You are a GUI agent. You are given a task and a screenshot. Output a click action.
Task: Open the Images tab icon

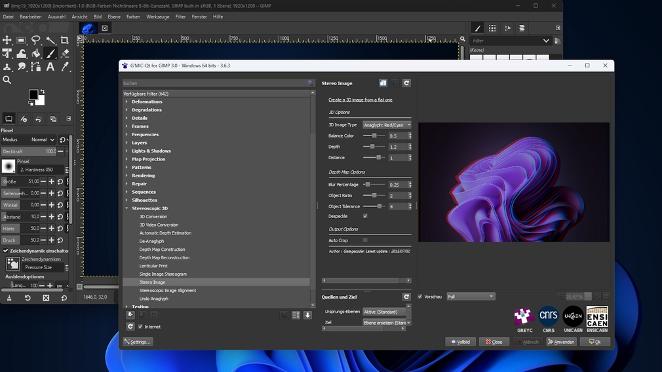(53, 119)
